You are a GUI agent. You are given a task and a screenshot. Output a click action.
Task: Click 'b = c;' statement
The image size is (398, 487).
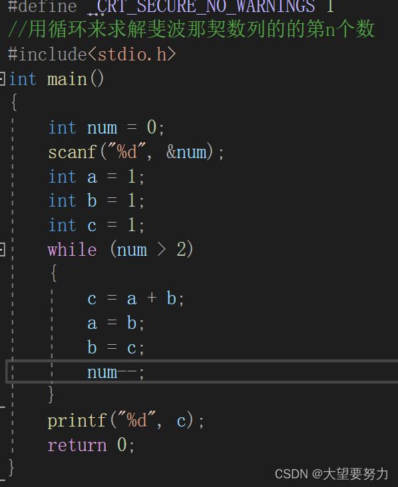(x=116, y=347)
